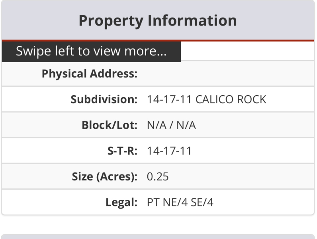
Task: Tap the 'Swipe left to view more...' banner
Action: pyautogui.click(x=91, y=52)
